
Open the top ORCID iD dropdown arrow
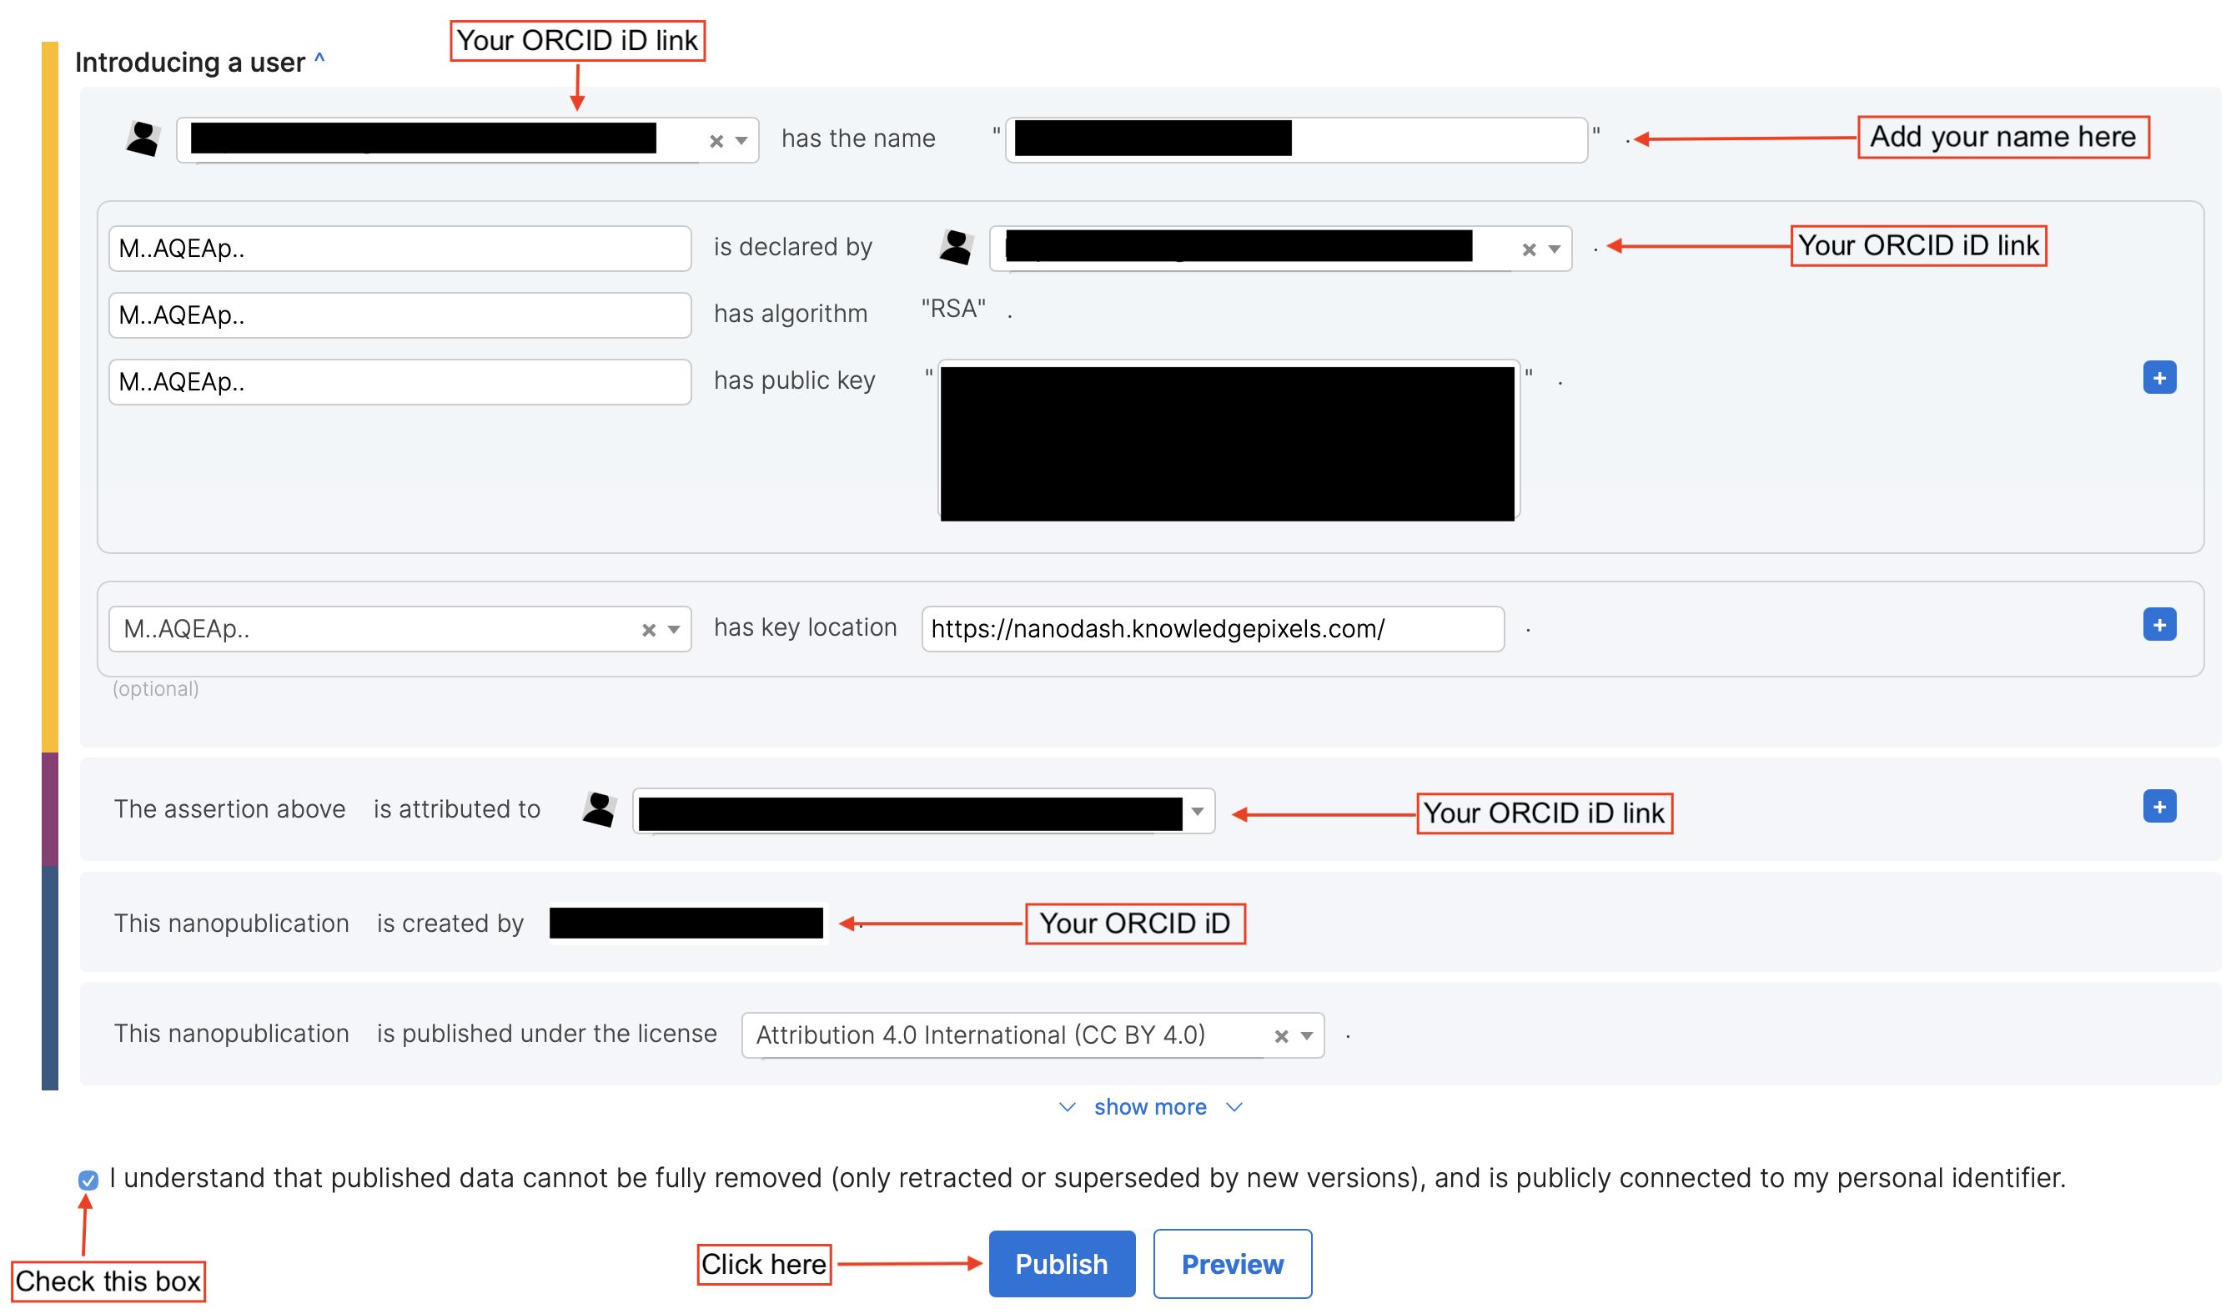pyautogui.click(x=741, y=141)
